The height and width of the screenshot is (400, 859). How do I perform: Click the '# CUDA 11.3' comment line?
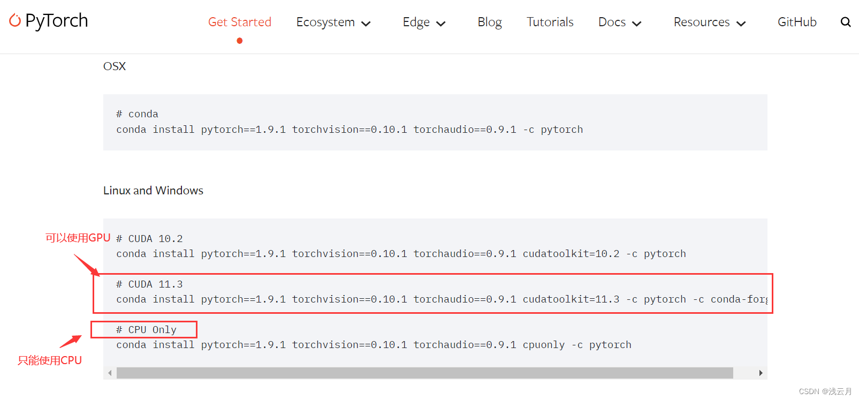tap(149, 284)
